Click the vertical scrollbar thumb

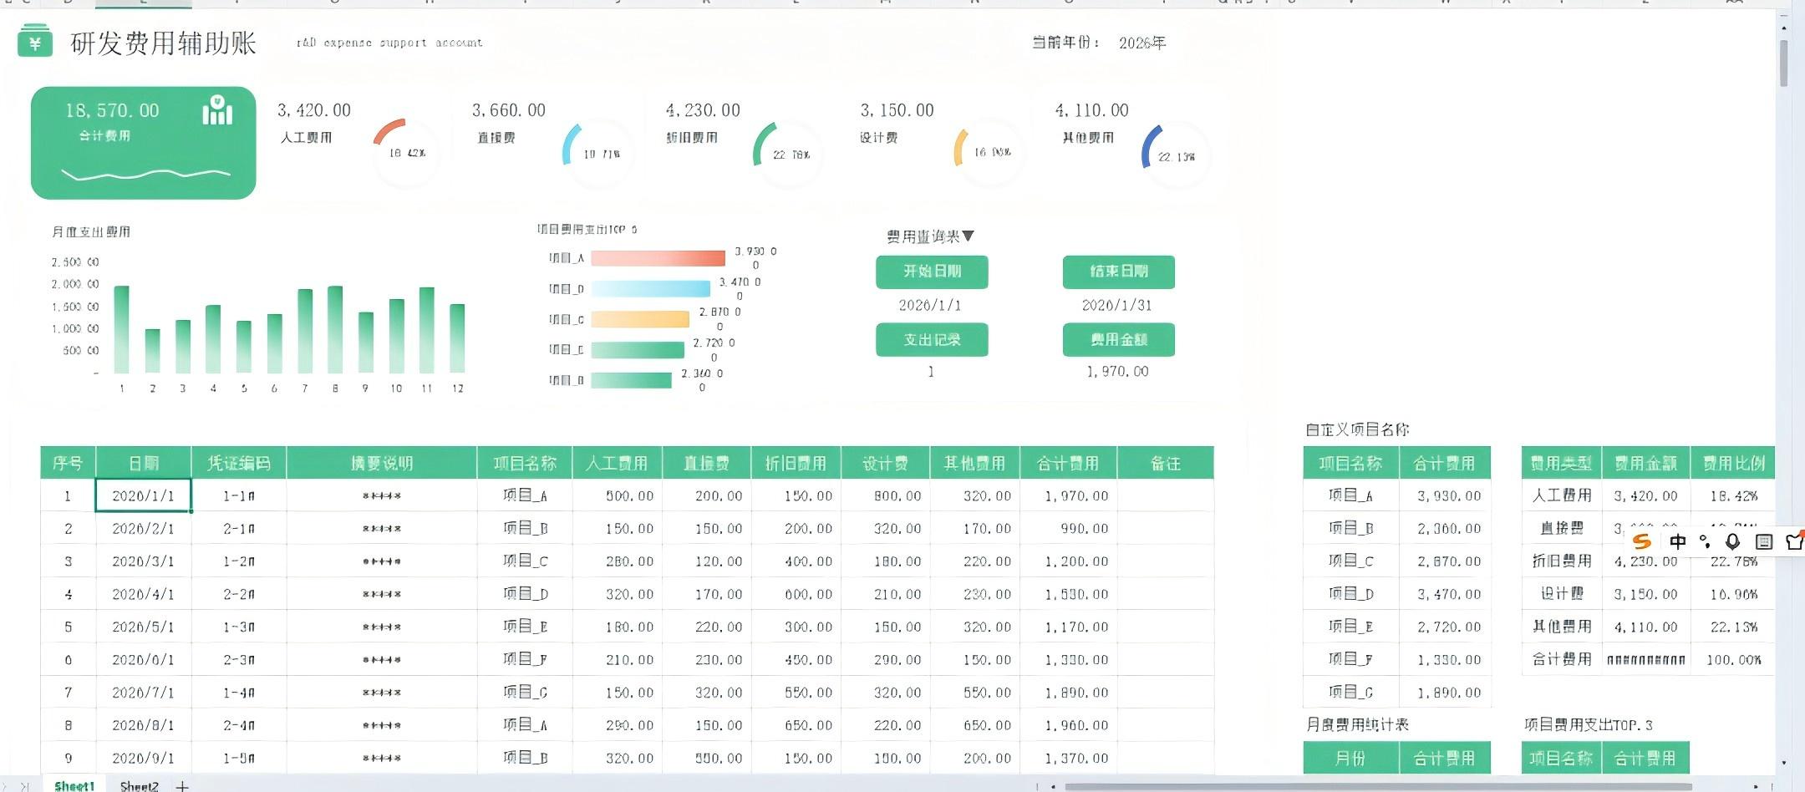(1783, 62)
